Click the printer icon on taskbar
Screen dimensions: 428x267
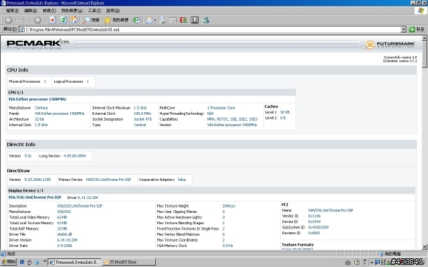point(348,262)
